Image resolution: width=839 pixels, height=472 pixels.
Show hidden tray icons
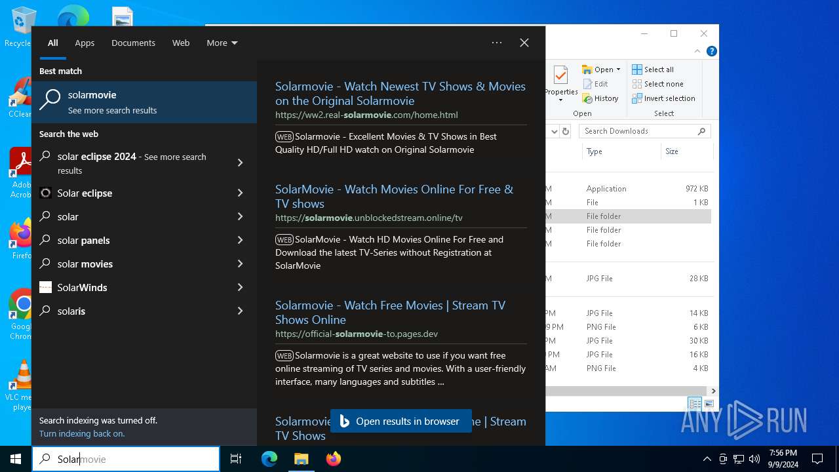point(707,459)
